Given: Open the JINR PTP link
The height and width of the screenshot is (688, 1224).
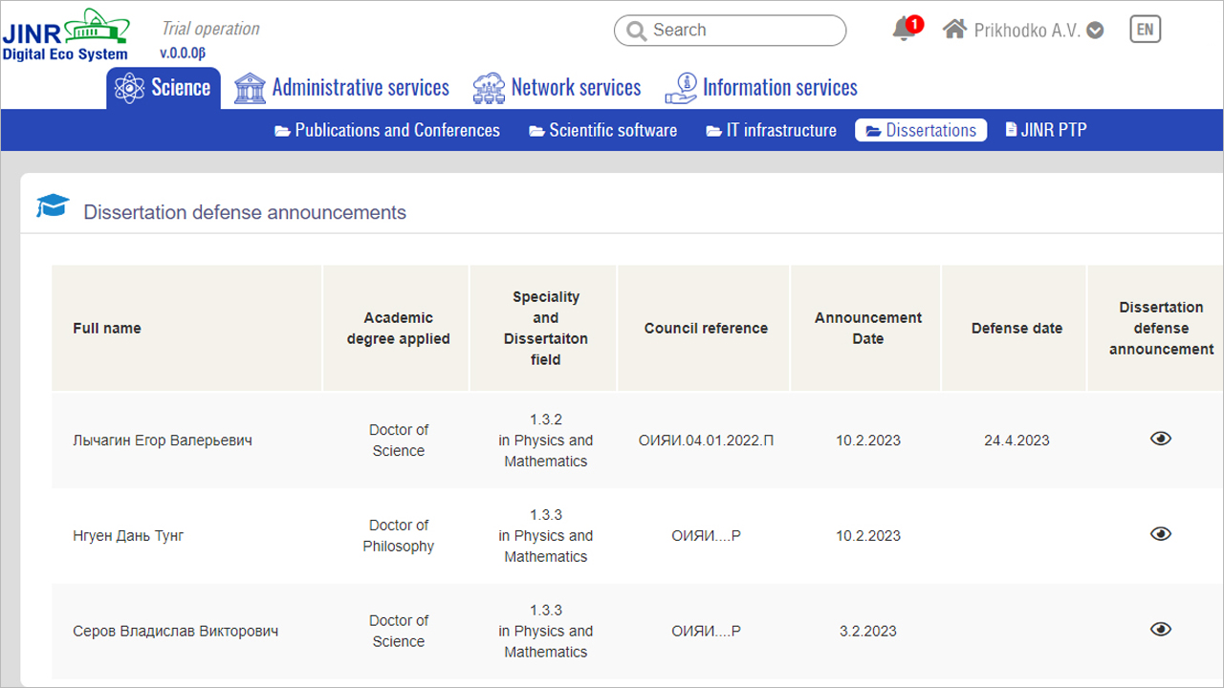Looking at the screenshot, I should [1045, 131].
